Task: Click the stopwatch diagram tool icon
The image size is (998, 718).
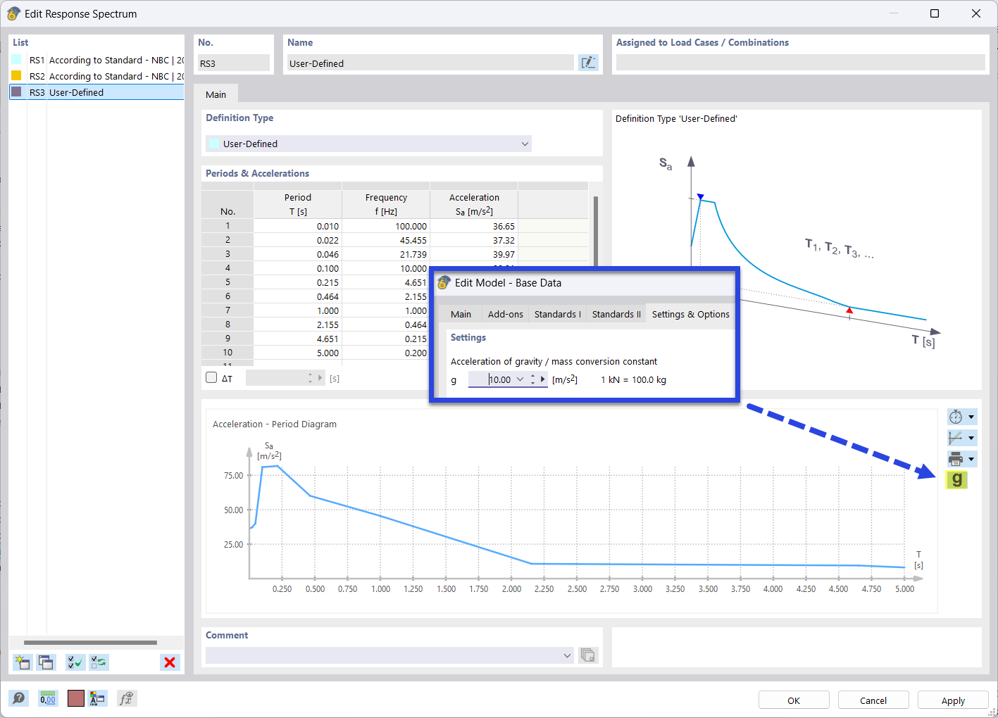Action: click(x=957, y=416)
